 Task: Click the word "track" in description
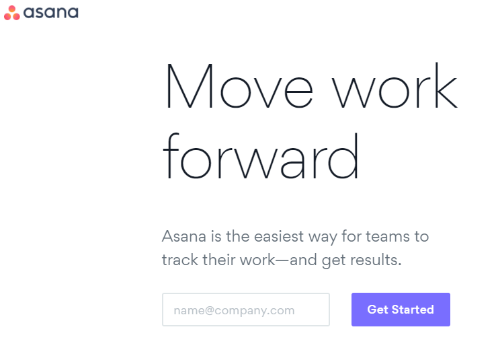tap(180, 260)
